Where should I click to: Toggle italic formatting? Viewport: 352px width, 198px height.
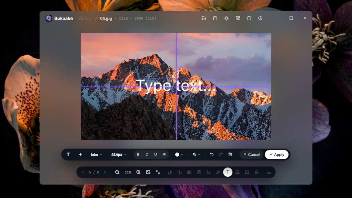pos(147,155)
